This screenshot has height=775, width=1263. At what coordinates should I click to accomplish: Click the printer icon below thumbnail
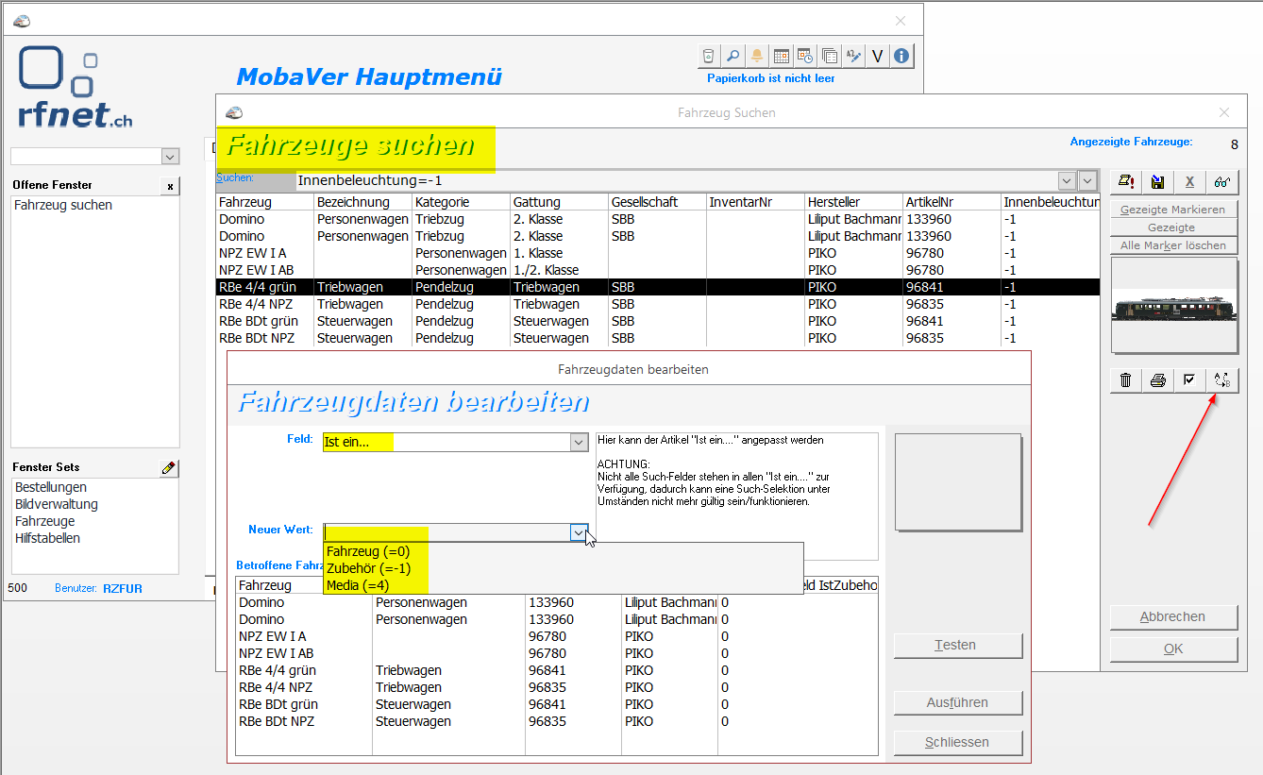pyautogui.click(x=1157, y=380)
